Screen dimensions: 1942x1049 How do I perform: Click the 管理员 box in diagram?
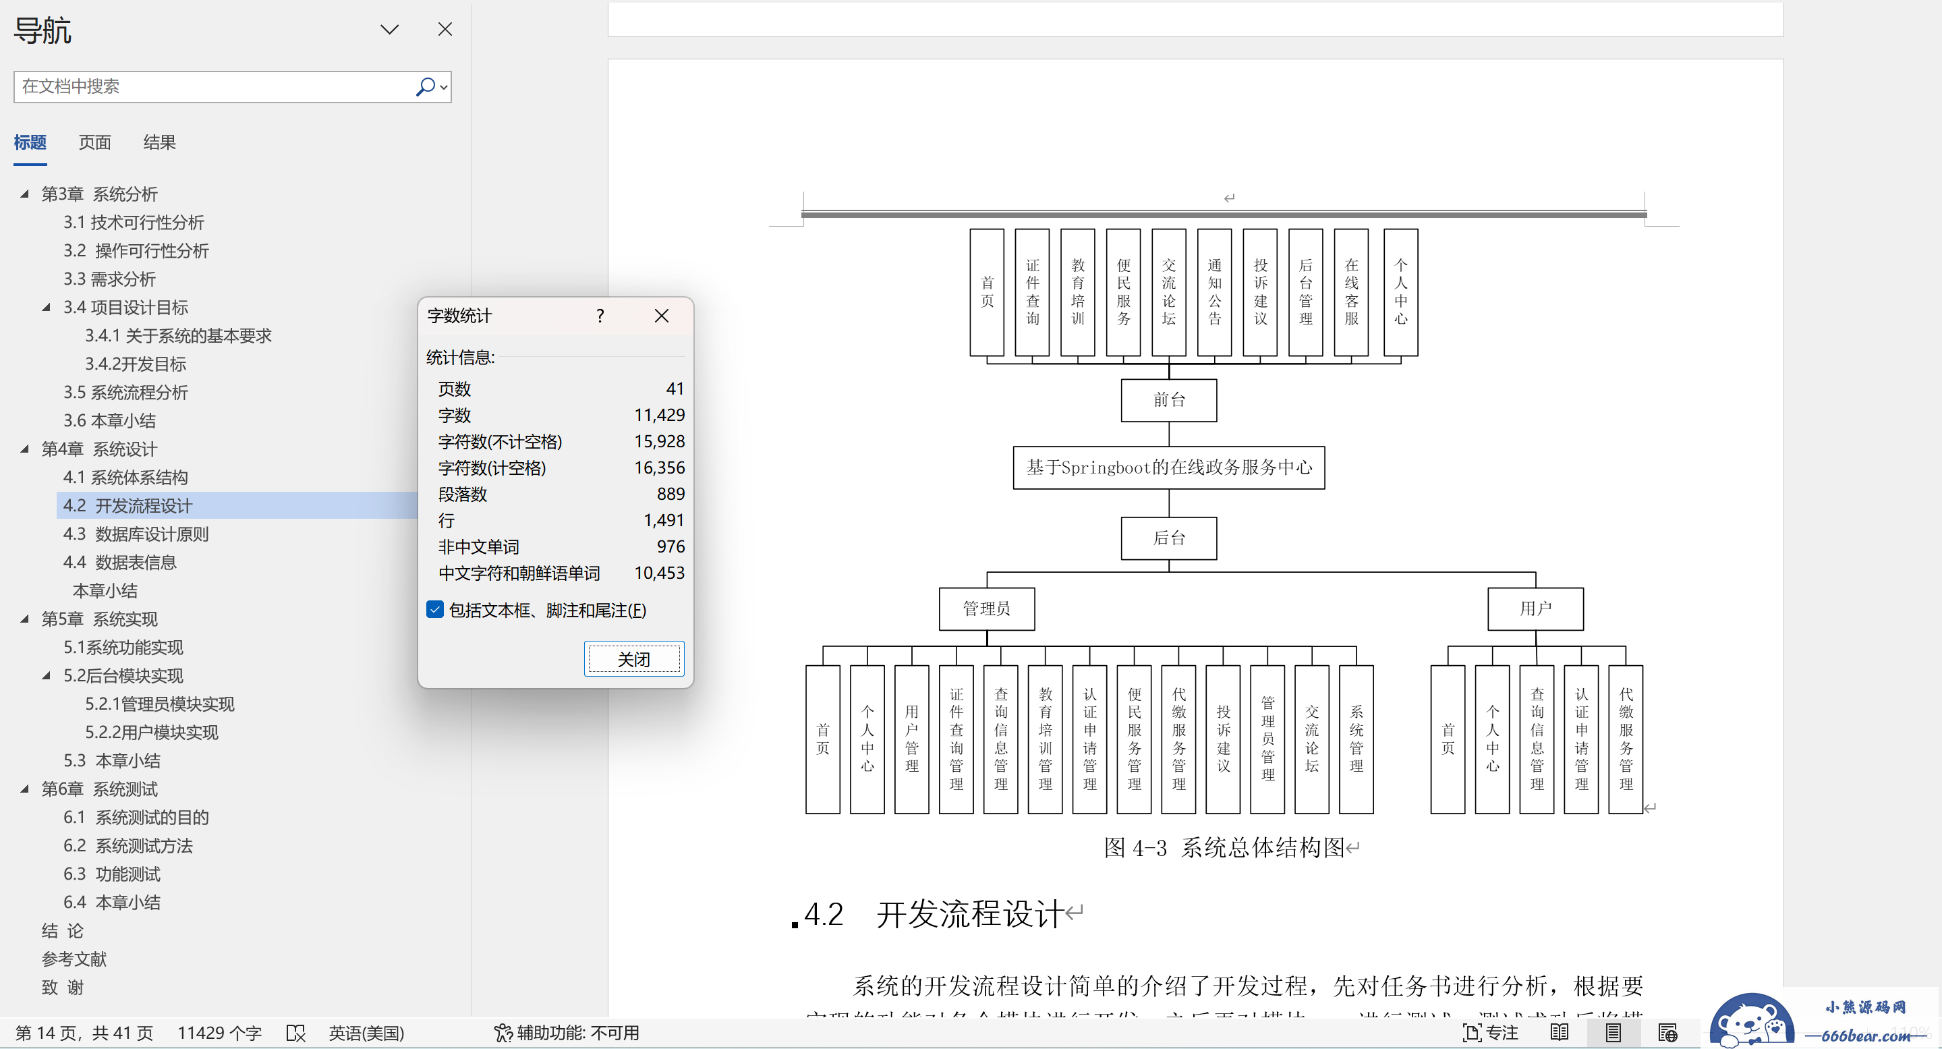[986, 608]
